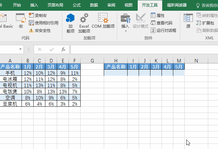The width and height of the screenshot is (218, 149).
Task: Open the Page Layout (页面布局) tab
Action: tap(55, 5)
